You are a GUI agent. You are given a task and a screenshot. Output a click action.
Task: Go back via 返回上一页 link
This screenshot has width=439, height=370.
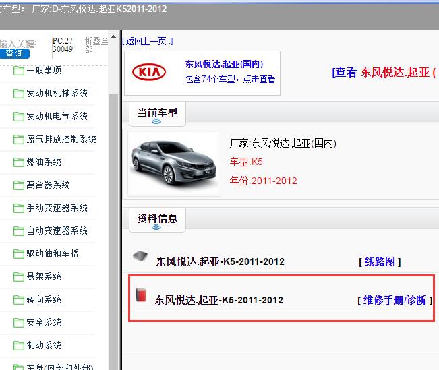tap(148, 41)
